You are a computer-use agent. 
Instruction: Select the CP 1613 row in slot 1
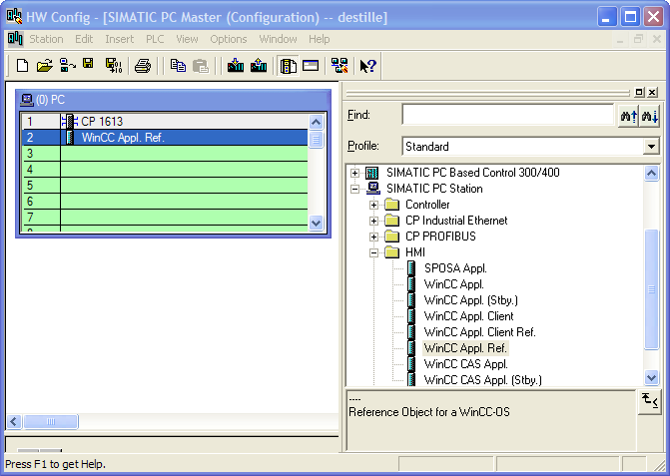click(x=165, y=121)
